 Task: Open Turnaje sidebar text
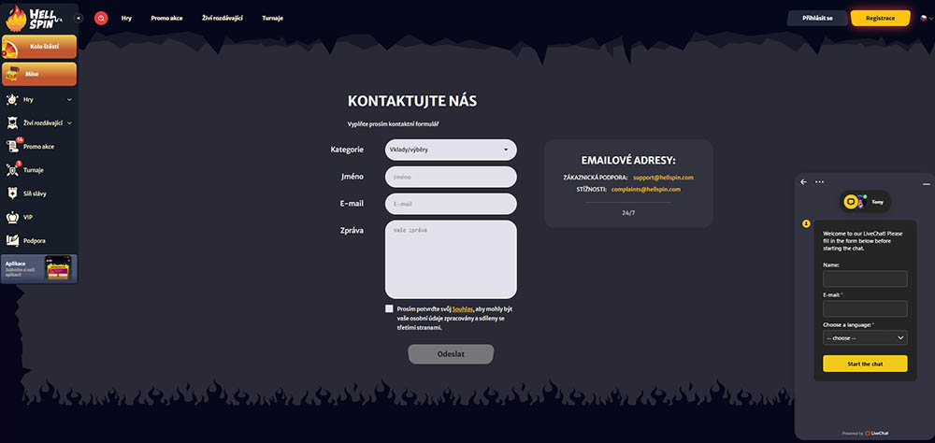tap(34, 170)
